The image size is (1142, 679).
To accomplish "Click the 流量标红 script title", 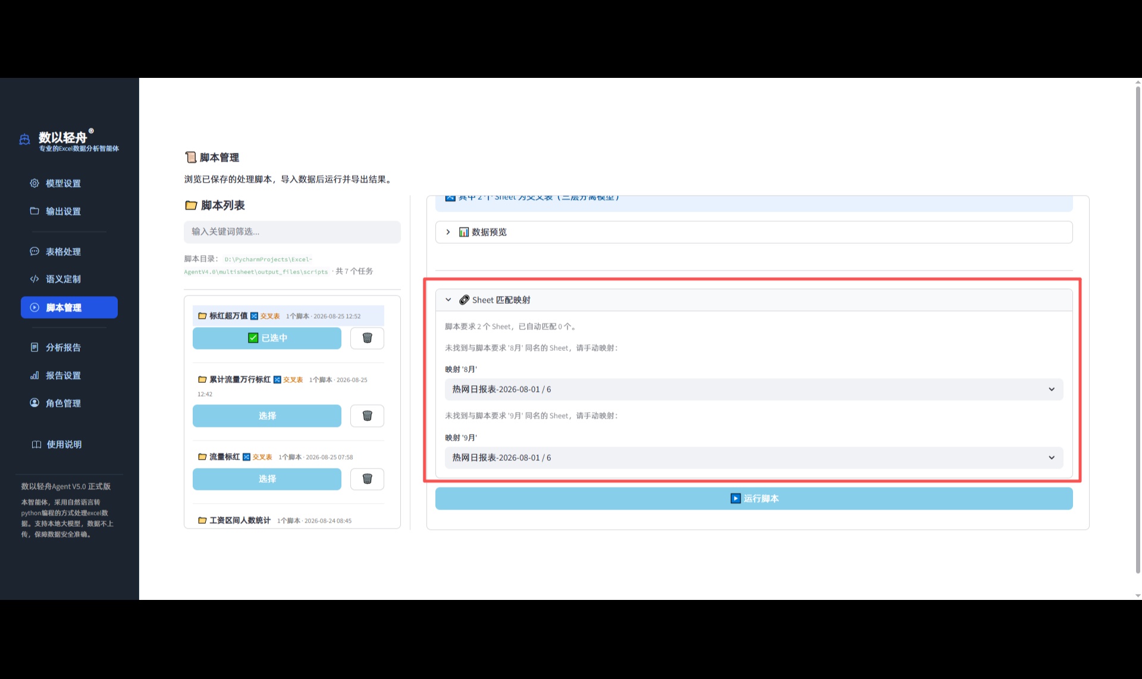I will tap(224, 457).
